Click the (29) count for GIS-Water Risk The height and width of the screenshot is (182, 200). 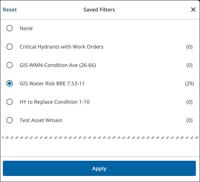(189, 83)
